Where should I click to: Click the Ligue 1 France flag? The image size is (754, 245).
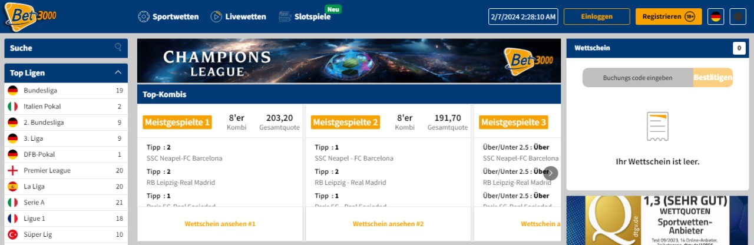(x=12, y=218)
